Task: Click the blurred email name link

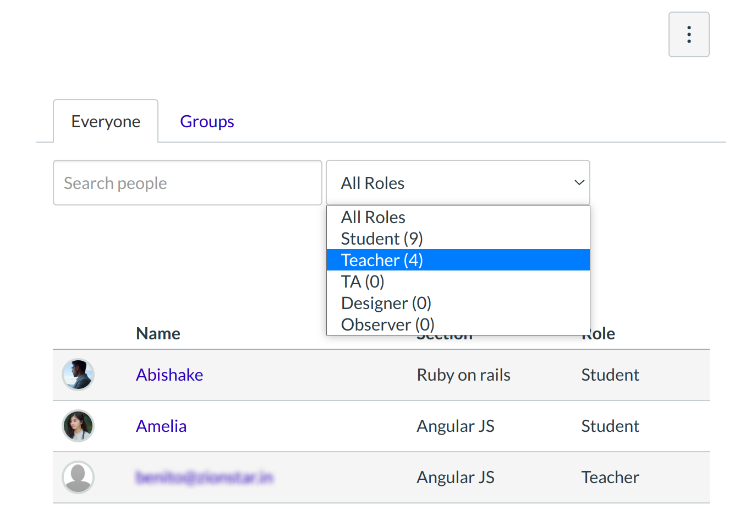Action: [x=204, y=477]
